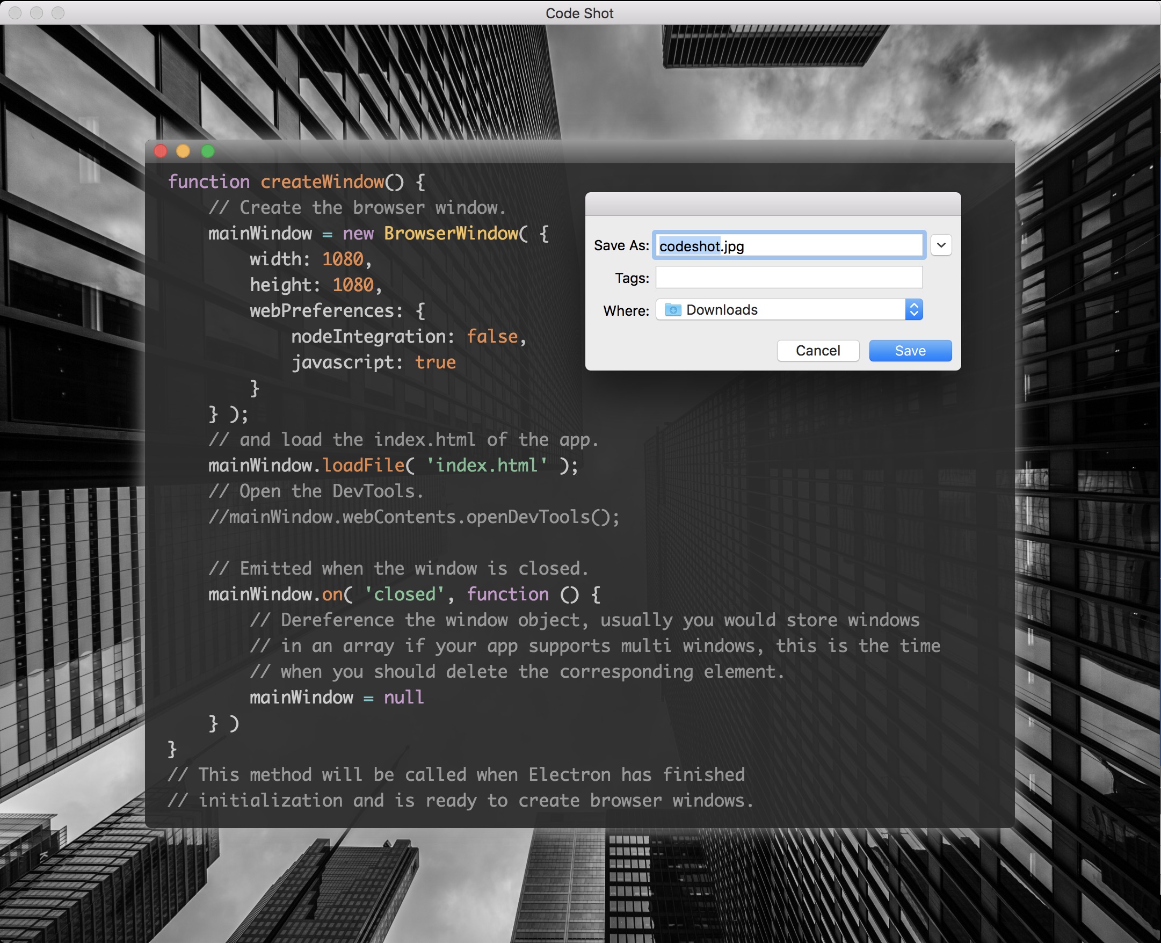Focus the Tags text field
1161x943 pixels.
pos(789,278)
